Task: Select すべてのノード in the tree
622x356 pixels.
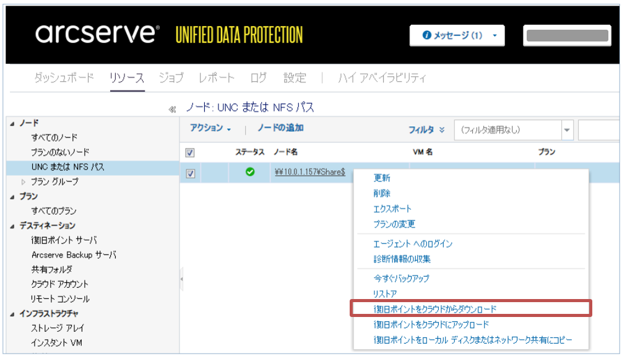Action: pyautogui.click(x=54, y=137)
